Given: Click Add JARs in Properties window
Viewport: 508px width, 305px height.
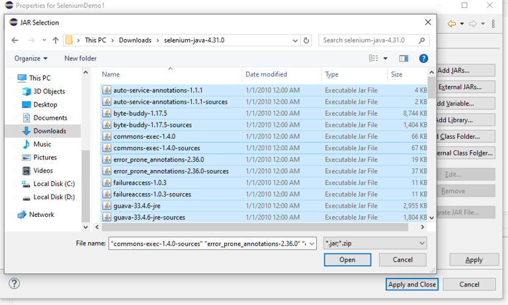Looking at the screenshot, I should (x=466, y=70).
